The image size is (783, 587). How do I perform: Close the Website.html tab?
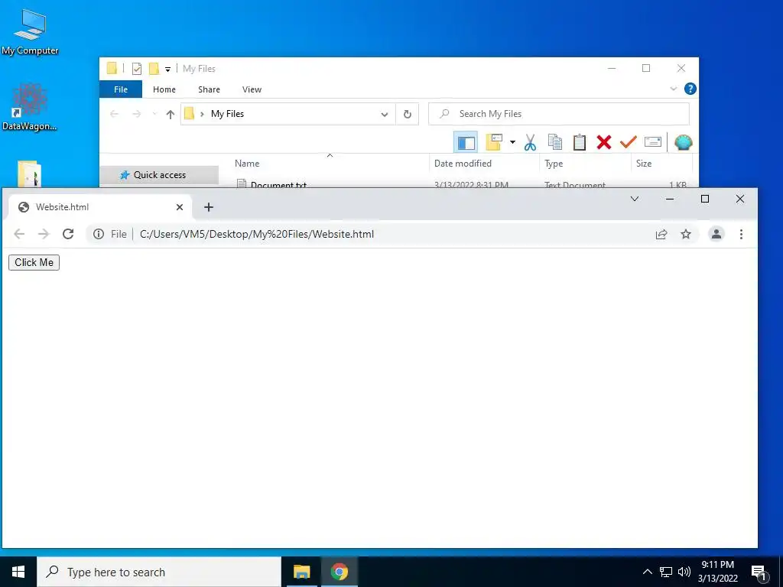pos(180,207)
